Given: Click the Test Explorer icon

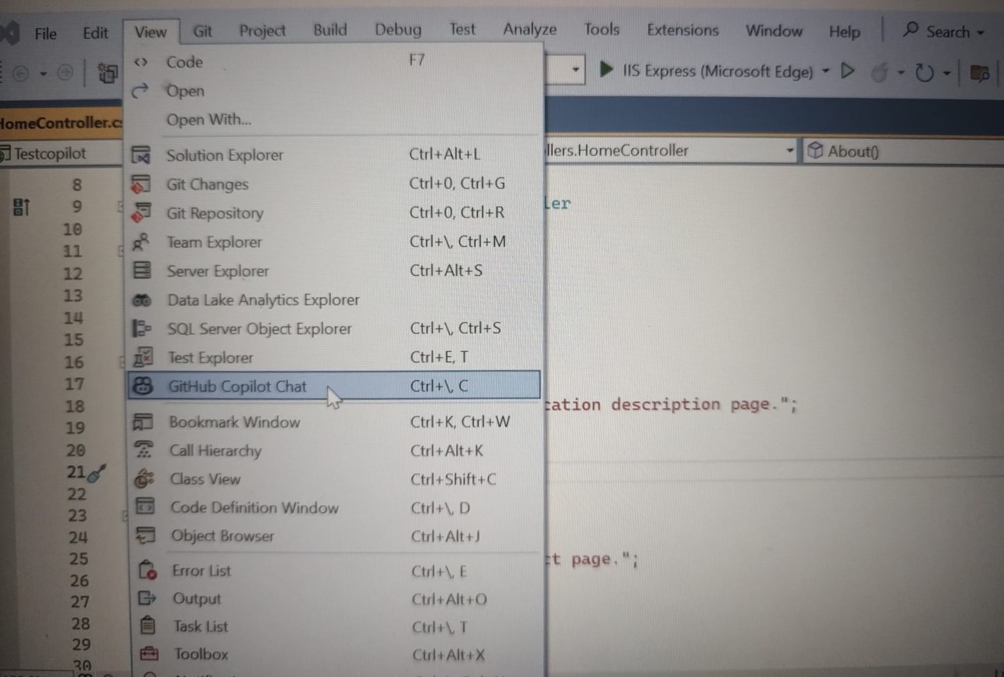Looking at the screenshot, I should [x=143, y=358].
